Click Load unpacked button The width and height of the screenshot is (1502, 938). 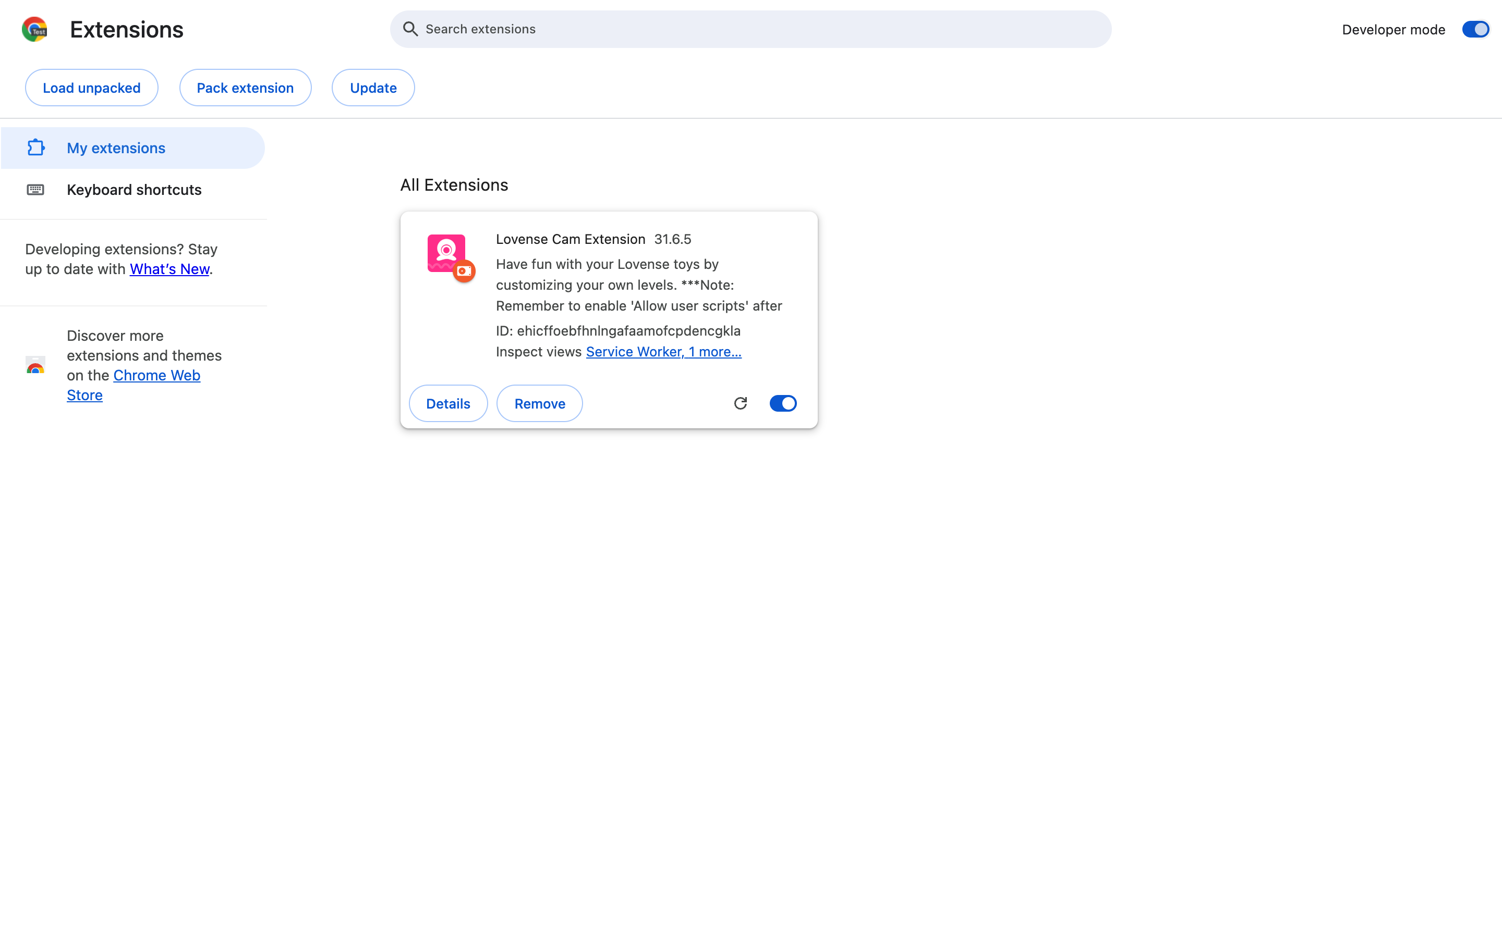[92, 88]
